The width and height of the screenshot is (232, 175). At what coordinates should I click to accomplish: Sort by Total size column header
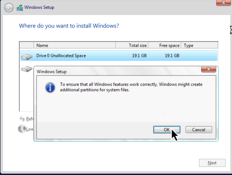point(132,45)
